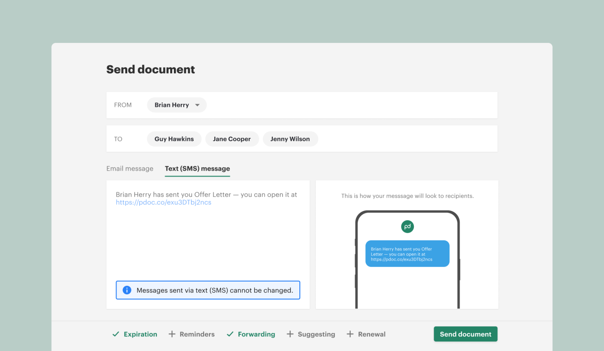Click the Brian Herry sender name
The image size is (604, 351).
[x=171, y=105]
